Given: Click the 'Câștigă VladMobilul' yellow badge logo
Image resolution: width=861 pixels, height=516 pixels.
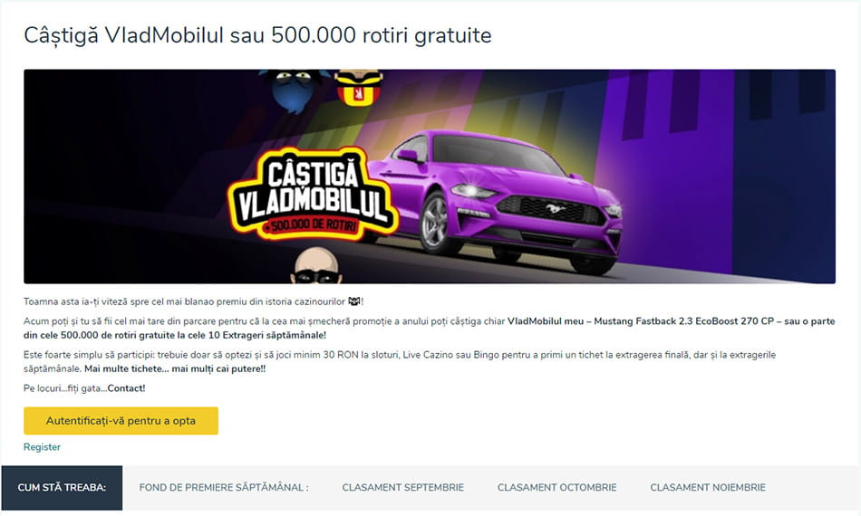Looking at the screenshot, I should point(313,193).
